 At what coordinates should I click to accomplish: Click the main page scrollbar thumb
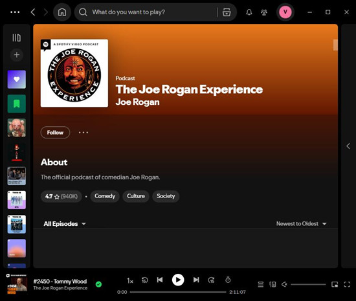click(x=335, y=45)
